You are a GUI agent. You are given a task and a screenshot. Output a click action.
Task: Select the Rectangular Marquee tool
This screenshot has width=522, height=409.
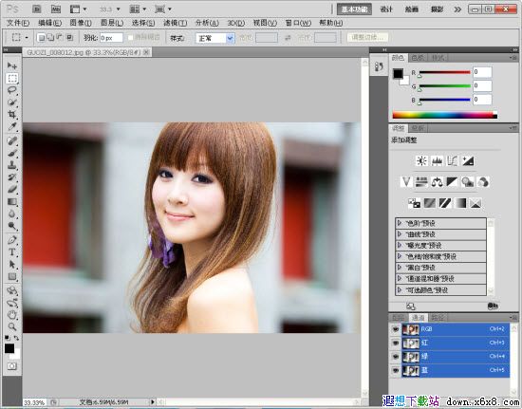pos(12,78)
